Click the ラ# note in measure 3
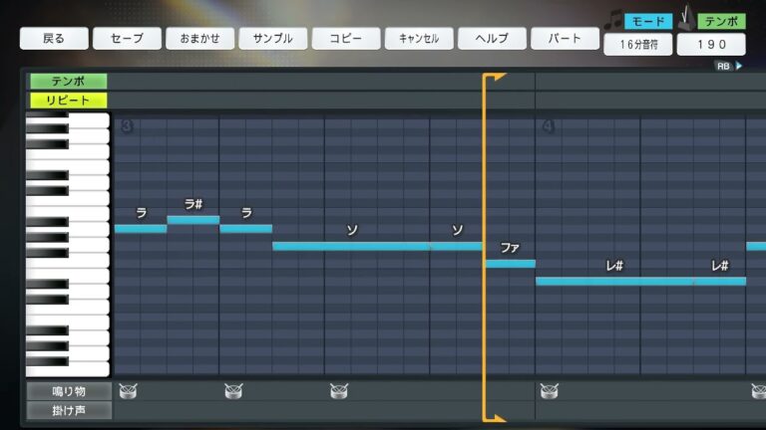Screen dimensions: 766x430 click(x=192, y=220)
